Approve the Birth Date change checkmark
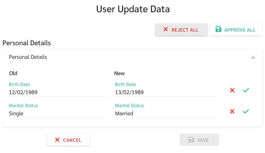This screenshot has height=153, width=265. (246, 90)
